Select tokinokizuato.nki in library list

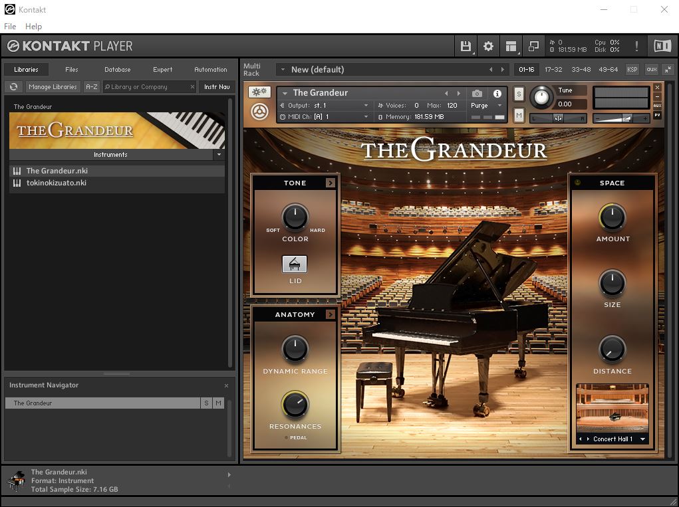click(117, 183)
